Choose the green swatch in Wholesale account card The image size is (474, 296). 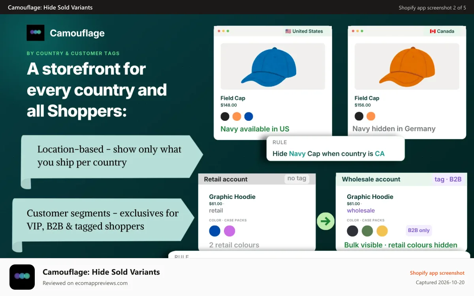click(367, 231)
